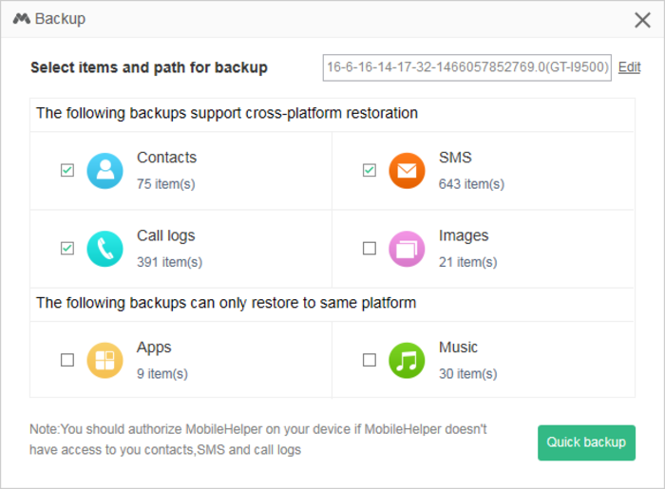Click the blue Contacts person icon
Screen dimensions: 665x489
pyautogui.click(x=104, y=171)
